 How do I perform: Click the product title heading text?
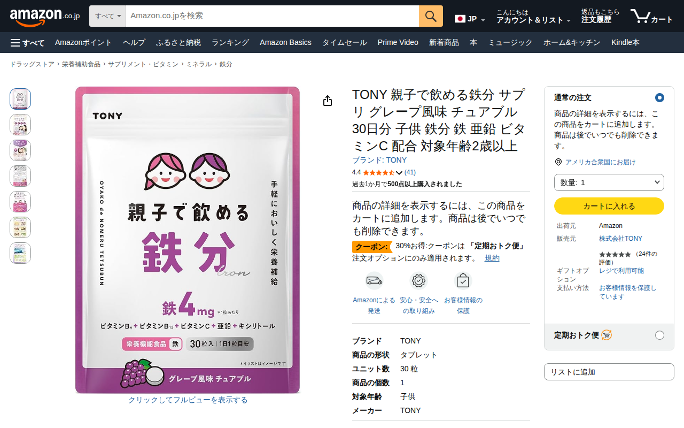point(439,120)
